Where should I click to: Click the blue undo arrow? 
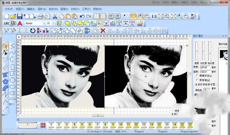tap(82, 16)
